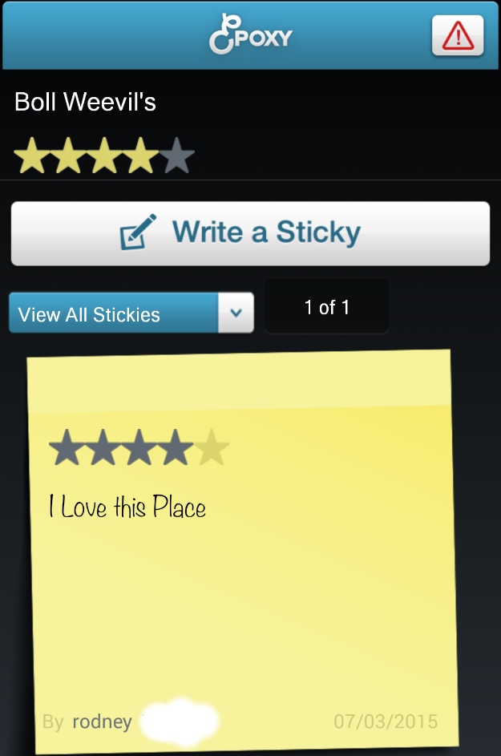Click the dropdown arrow beside View All Stickies
Viewport: 501px width, 756px height.
pos(236,313)
